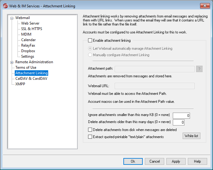Click the Ignore attachments smaller than KB field
Screen dimensions: 213x170
[x=181, y=116]
